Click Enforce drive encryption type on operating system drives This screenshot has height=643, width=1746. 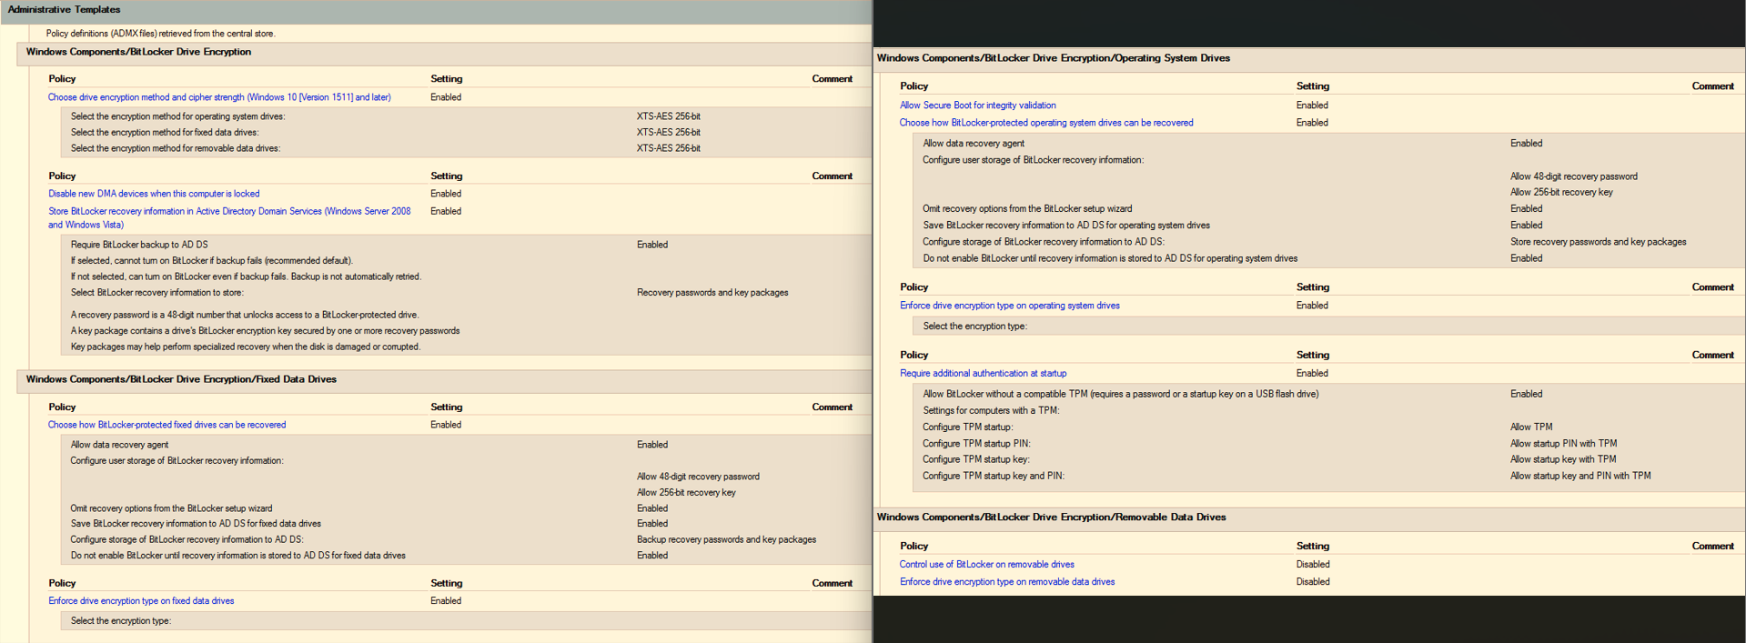(1009, 306)
